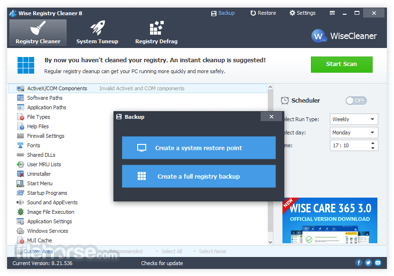394x276 pixels.
Task: Open the Twitter icon in status bar
Action: click(368, 263)
